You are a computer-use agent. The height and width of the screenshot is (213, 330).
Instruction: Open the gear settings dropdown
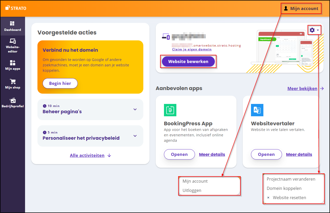tap(314, 30)
